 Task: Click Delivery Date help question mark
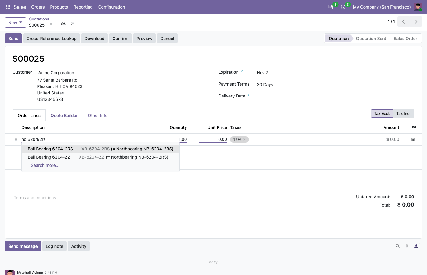pos(248,95)
